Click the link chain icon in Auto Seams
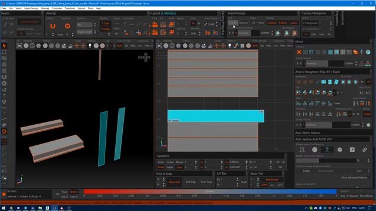 pos(364,150)
